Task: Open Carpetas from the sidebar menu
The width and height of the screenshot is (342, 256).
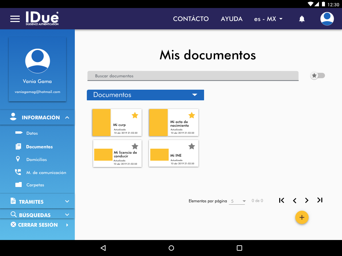Action: [x=35, y=185]
